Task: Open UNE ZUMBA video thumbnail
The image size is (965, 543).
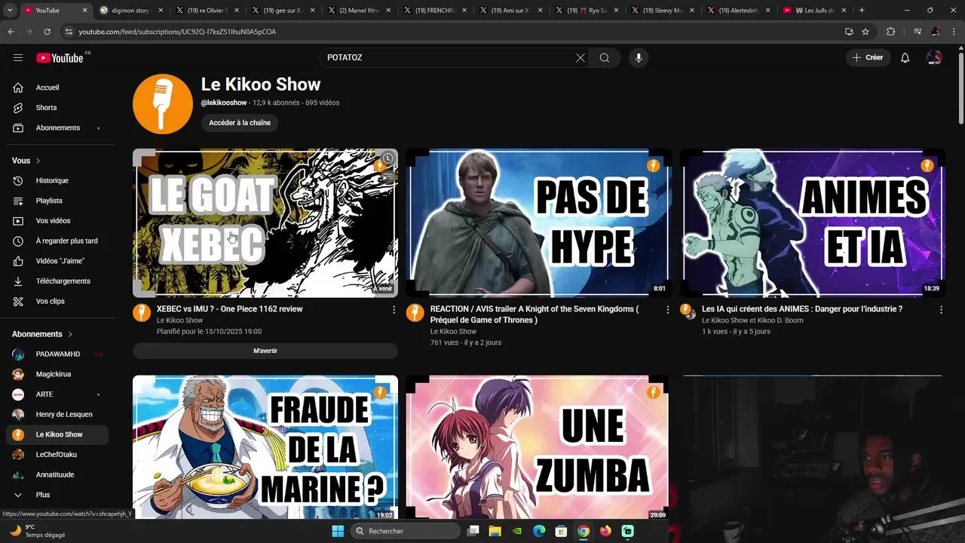Action: [538, 448]
